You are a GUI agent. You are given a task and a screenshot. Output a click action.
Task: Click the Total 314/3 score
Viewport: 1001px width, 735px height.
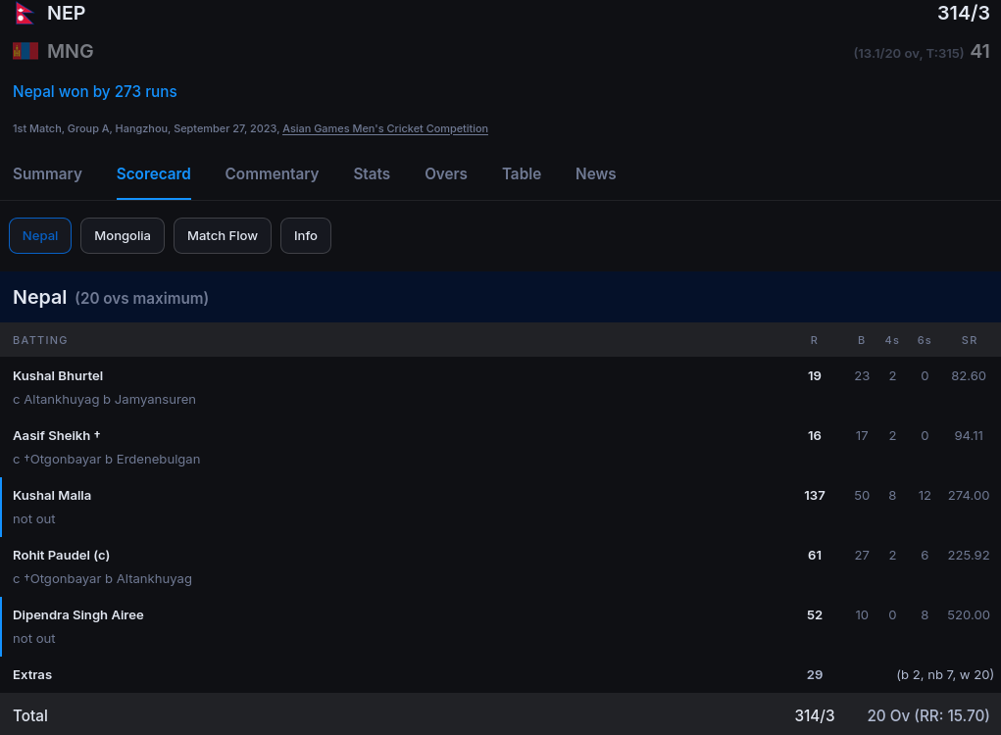pyautogui.click(x=815, y=715)
